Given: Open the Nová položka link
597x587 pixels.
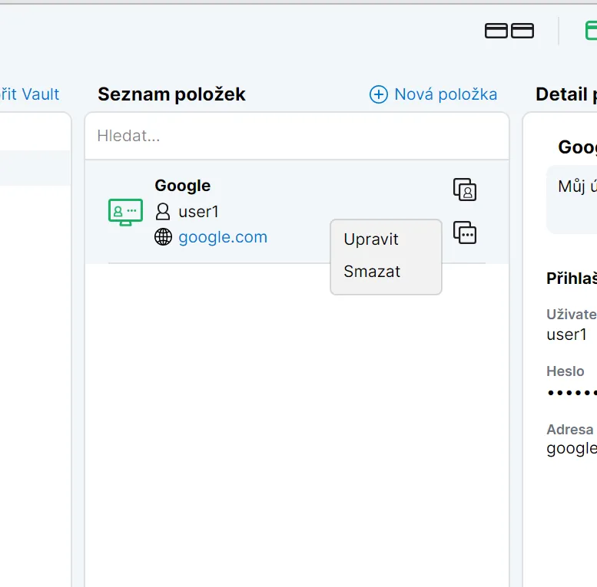Looking at the screenshot, I should 446,94.
